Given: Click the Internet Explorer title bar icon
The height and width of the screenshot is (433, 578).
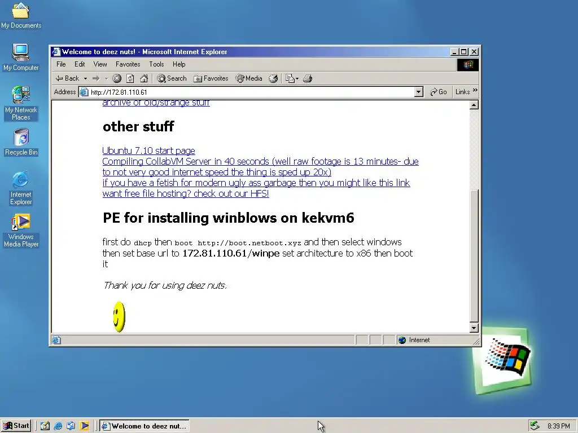Looking at the screenshot, I should [56, 51].
